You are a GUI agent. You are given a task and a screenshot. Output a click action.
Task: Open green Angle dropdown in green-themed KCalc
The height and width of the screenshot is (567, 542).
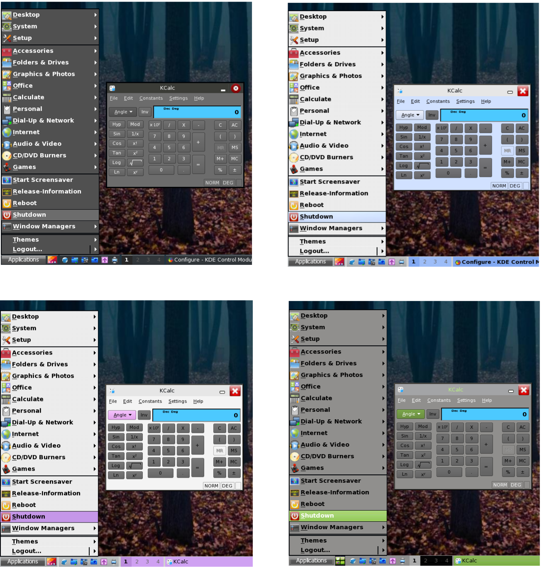[x=411, y=414]
